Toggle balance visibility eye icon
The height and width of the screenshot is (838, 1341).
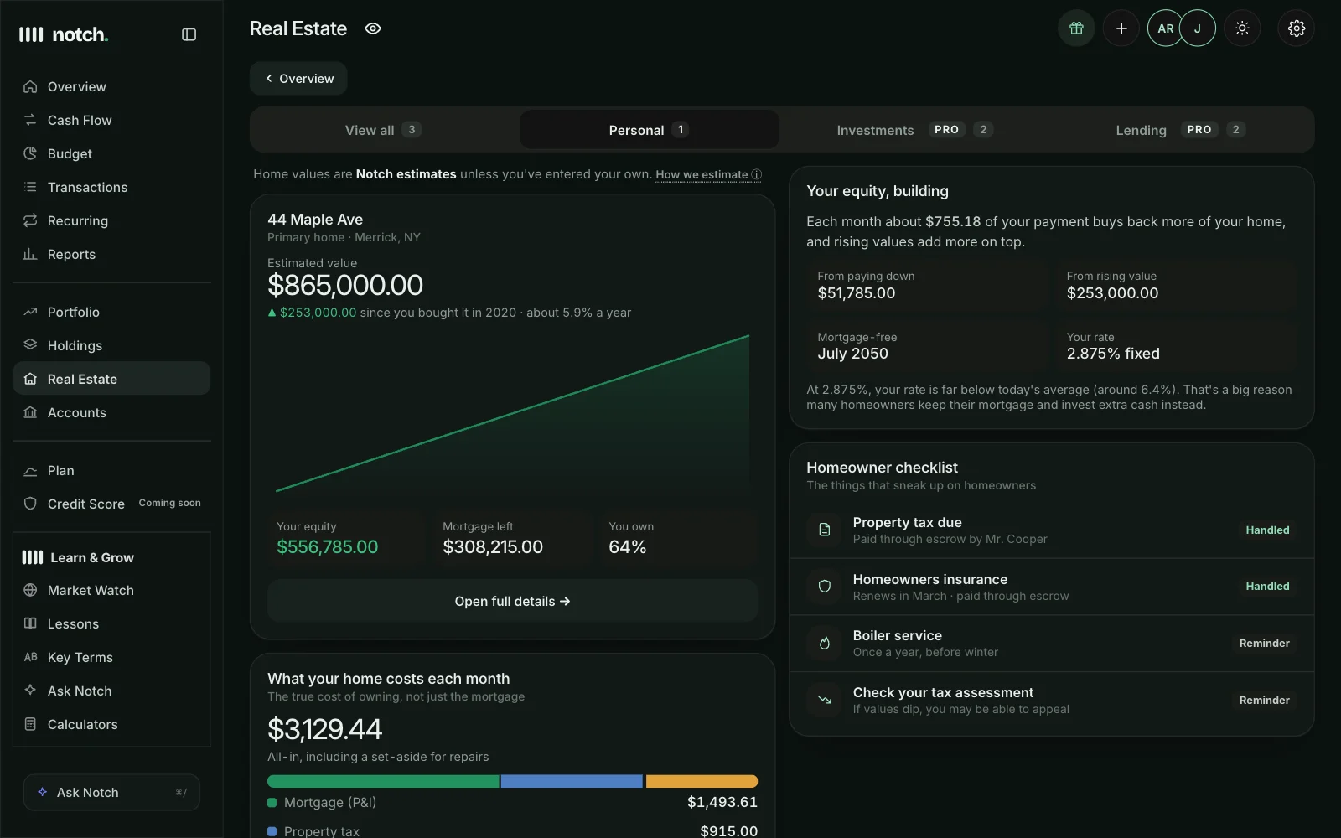click(373, 28)
